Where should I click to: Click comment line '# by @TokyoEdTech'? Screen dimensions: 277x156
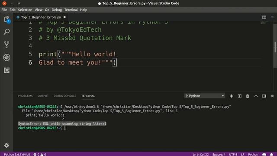coord(70,30)
